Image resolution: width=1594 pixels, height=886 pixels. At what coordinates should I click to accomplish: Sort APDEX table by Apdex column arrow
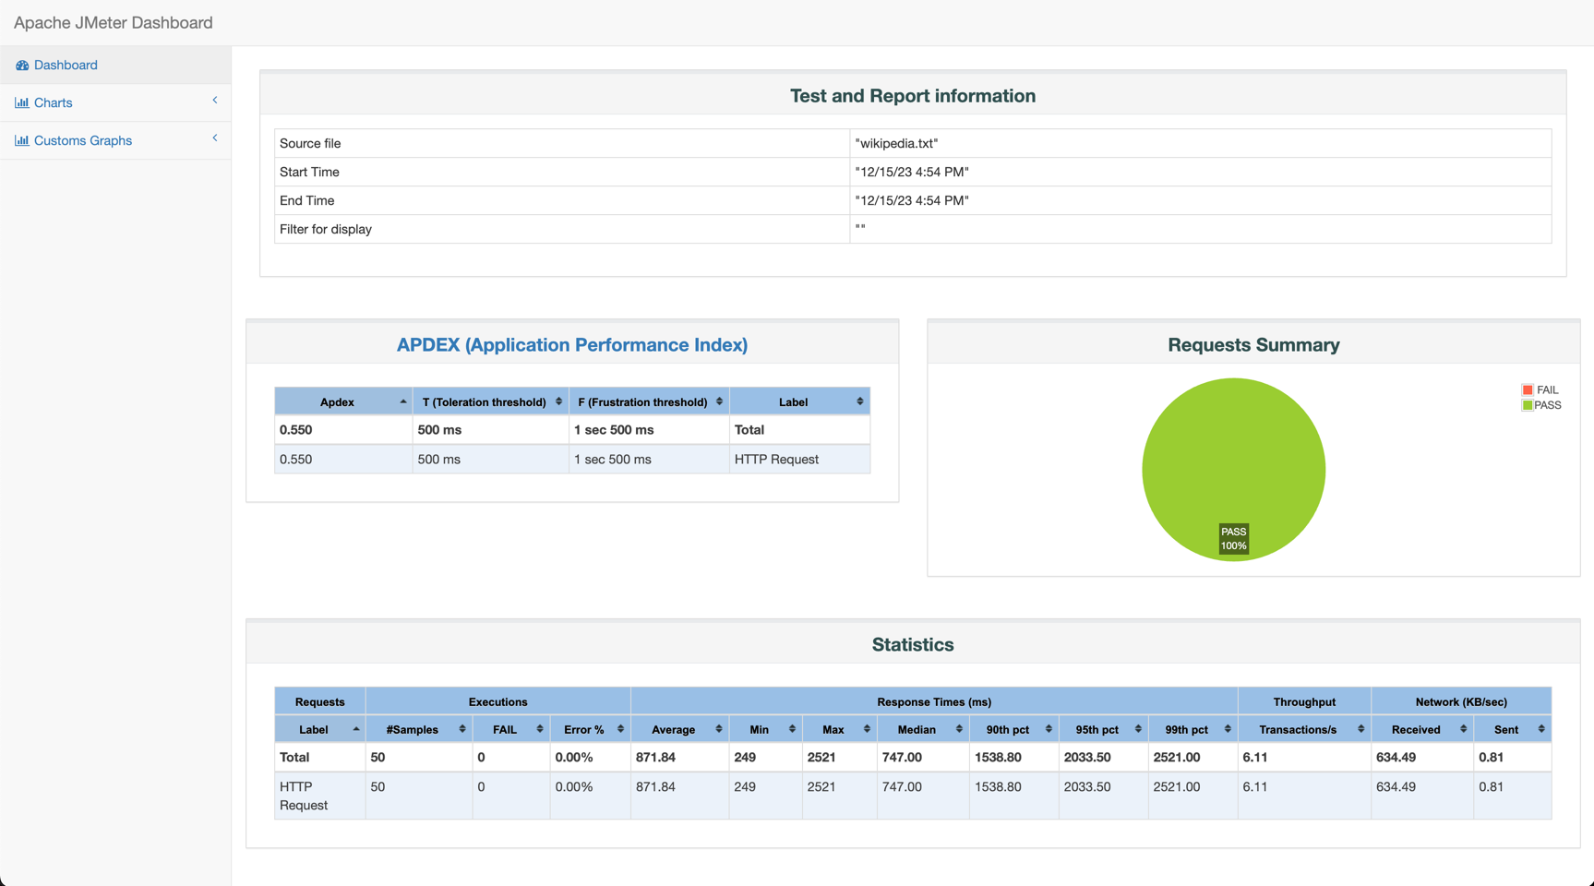coord(403,402)
